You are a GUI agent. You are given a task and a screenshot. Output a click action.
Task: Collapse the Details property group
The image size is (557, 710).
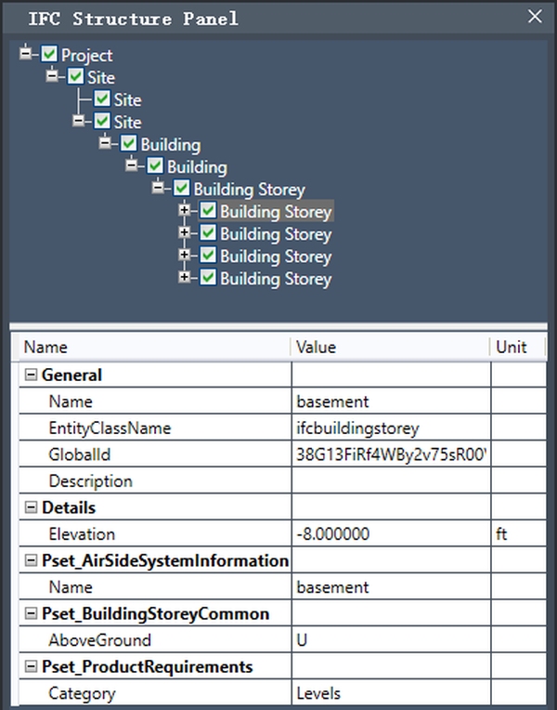tap(31, 508)
